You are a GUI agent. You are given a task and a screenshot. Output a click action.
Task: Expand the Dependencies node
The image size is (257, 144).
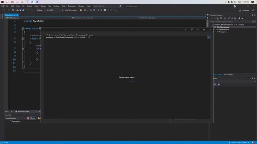coord(214,30)
